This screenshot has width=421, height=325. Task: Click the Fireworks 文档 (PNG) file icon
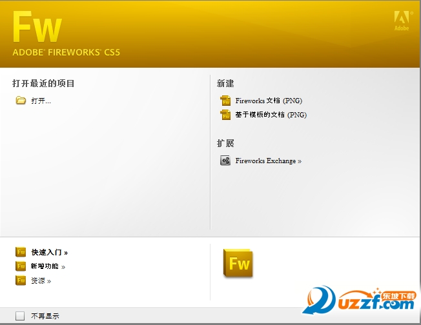[225, 101]
